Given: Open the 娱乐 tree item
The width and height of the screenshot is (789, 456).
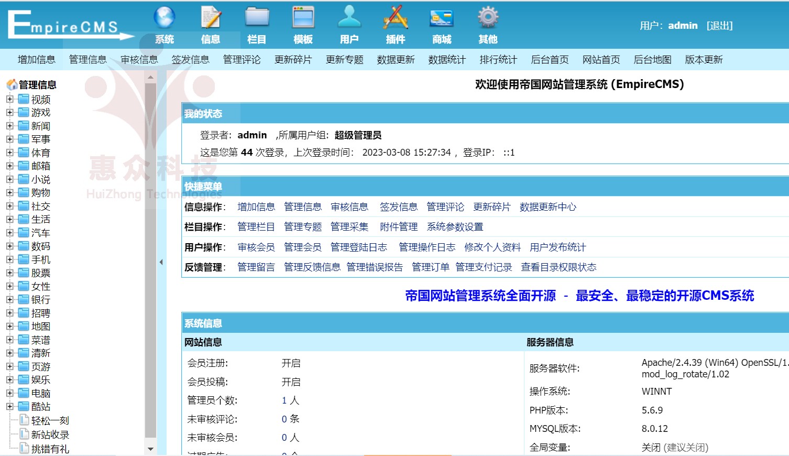Looking at the screenshot, I should [40, 380].
